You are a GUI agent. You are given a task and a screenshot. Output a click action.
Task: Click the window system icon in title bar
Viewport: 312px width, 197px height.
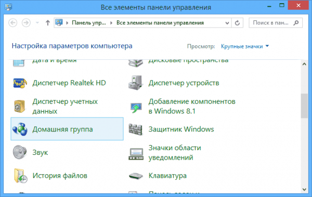click(8, 7)
